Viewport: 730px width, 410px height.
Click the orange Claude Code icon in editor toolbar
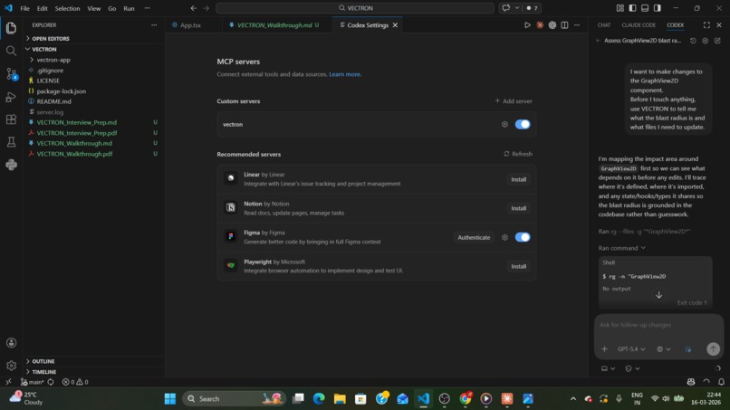(540, 25)
